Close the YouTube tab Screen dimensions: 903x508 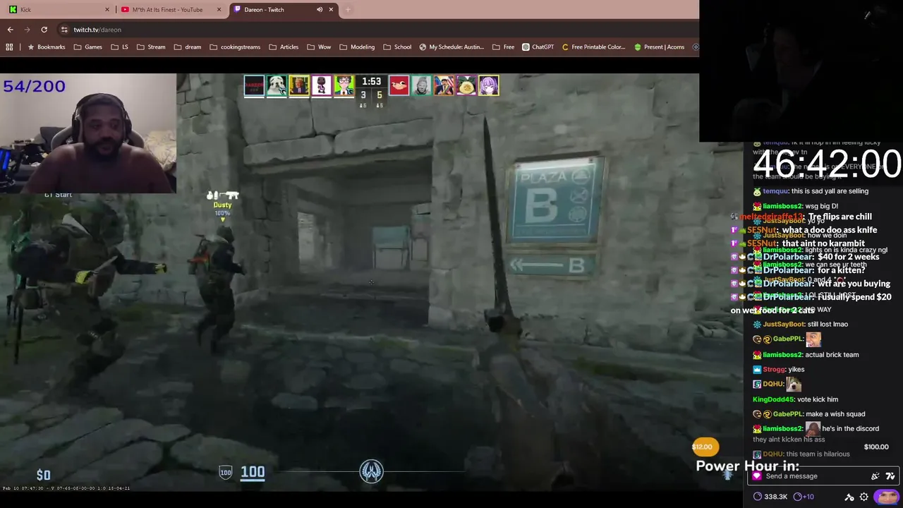[219, 9]
